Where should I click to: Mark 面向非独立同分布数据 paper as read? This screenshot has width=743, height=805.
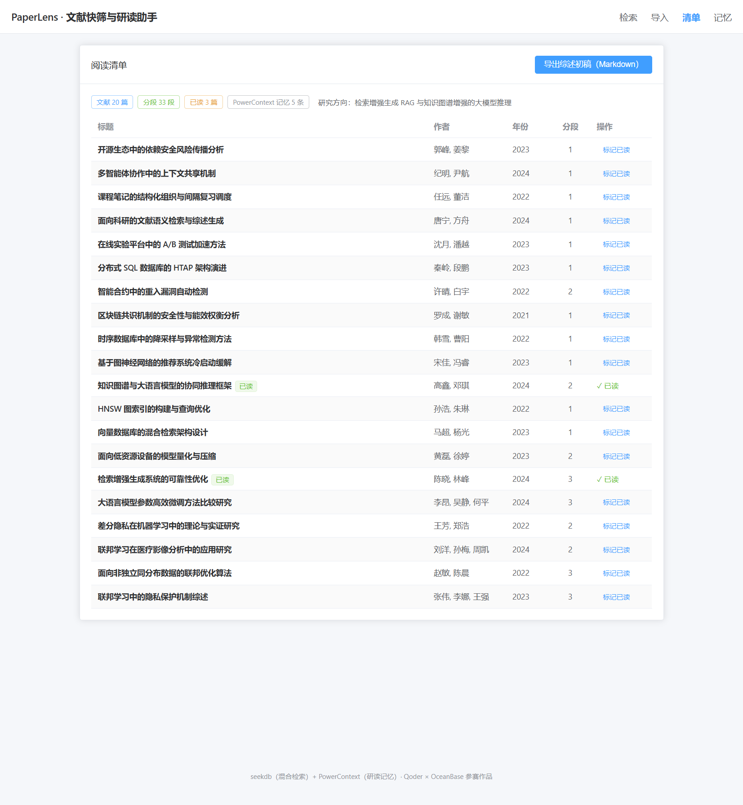(616, 573)
